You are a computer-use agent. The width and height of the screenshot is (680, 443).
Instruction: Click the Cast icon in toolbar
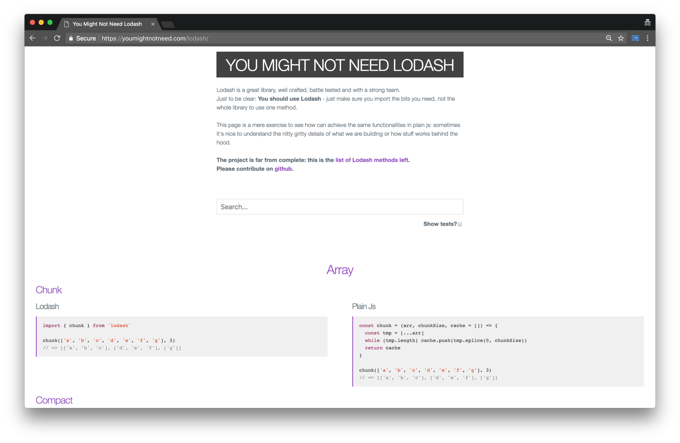point(635,38)
